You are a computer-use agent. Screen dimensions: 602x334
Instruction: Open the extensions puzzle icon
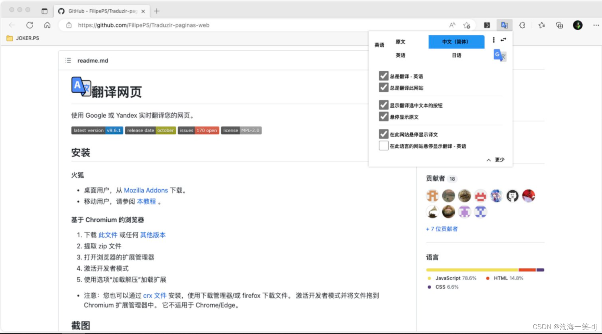coord(522,25)
